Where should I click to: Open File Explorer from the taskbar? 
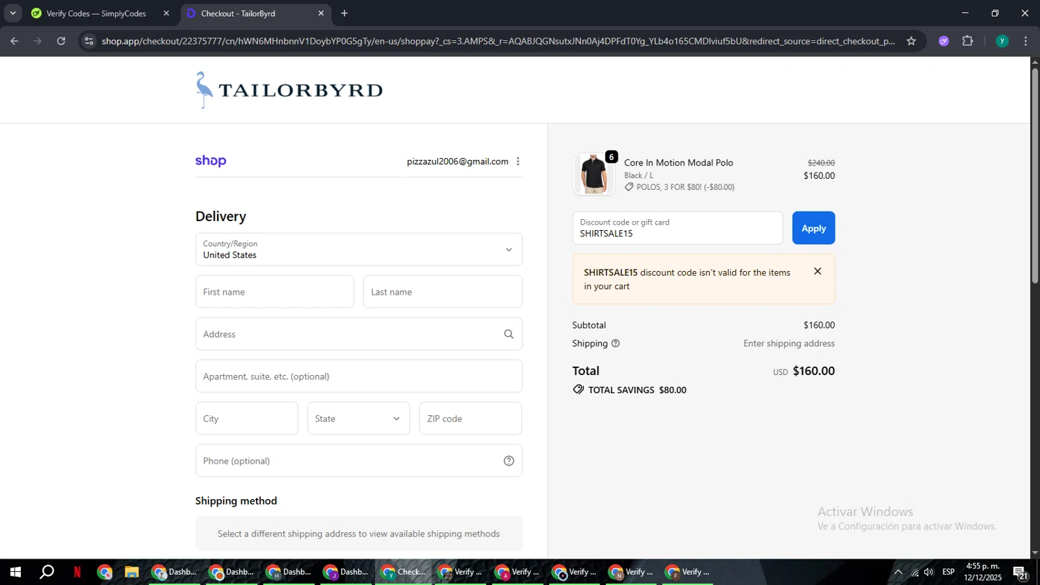click(x=132, y=572)
